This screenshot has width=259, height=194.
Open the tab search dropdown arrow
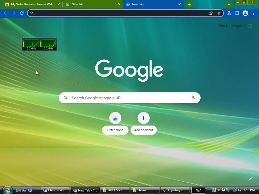pyautogui.click(x=229, y=4)
